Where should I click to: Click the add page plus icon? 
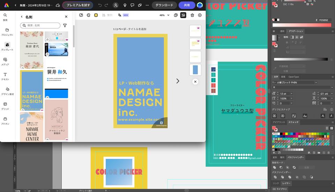pyautogui.click(x=200, y=15)
